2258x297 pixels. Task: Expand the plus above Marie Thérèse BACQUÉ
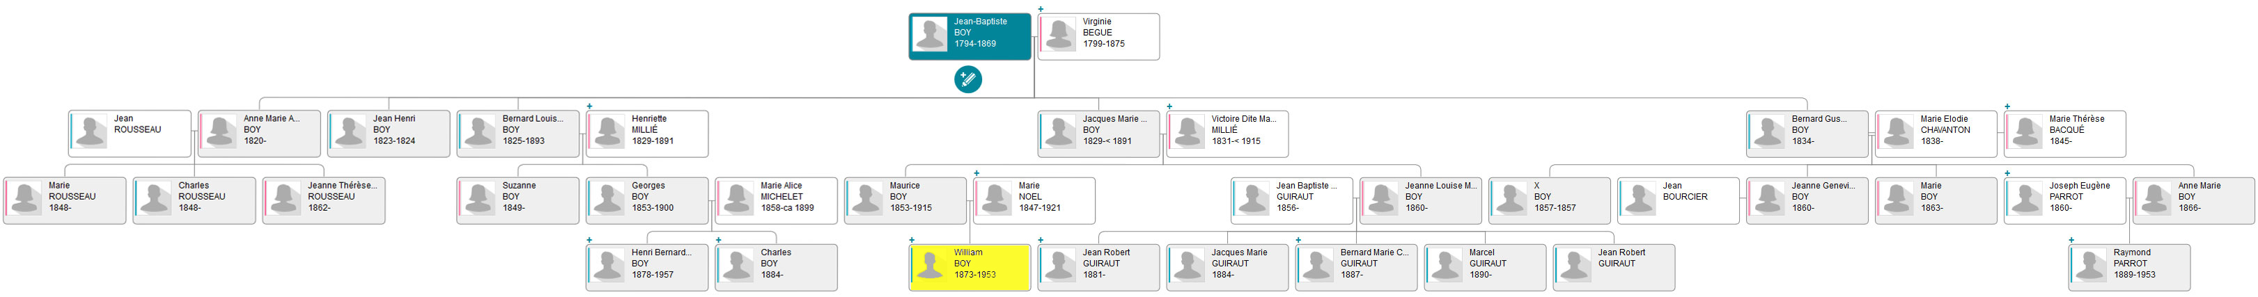pos(2007,106)
